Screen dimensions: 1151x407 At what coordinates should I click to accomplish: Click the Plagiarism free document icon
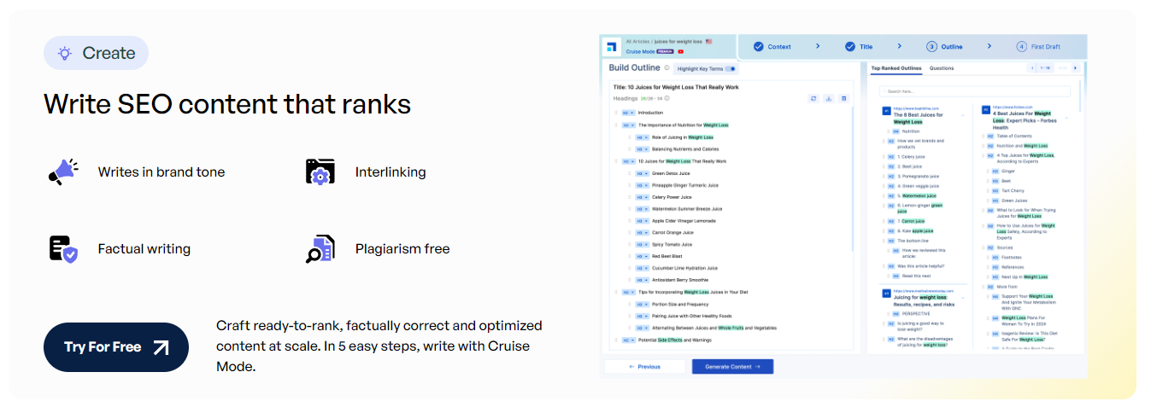(x=320, y=249)
